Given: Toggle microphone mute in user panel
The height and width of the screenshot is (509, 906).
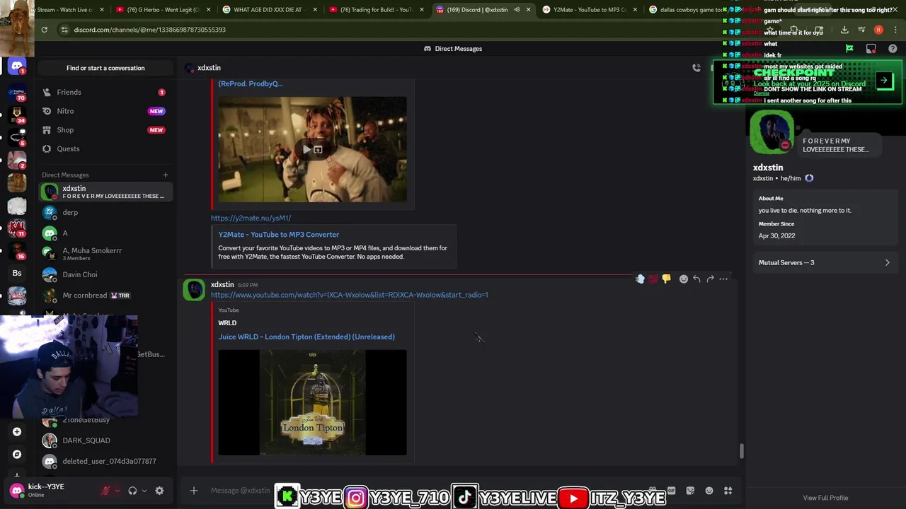Looking at the screenshot, I should point(106,491).
